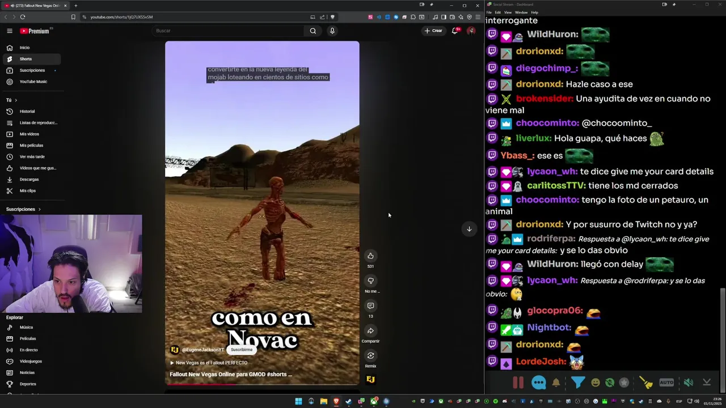Screen dimensions: 726x408
Task: Expand the Tú section chevron
Action: point(16,100)
